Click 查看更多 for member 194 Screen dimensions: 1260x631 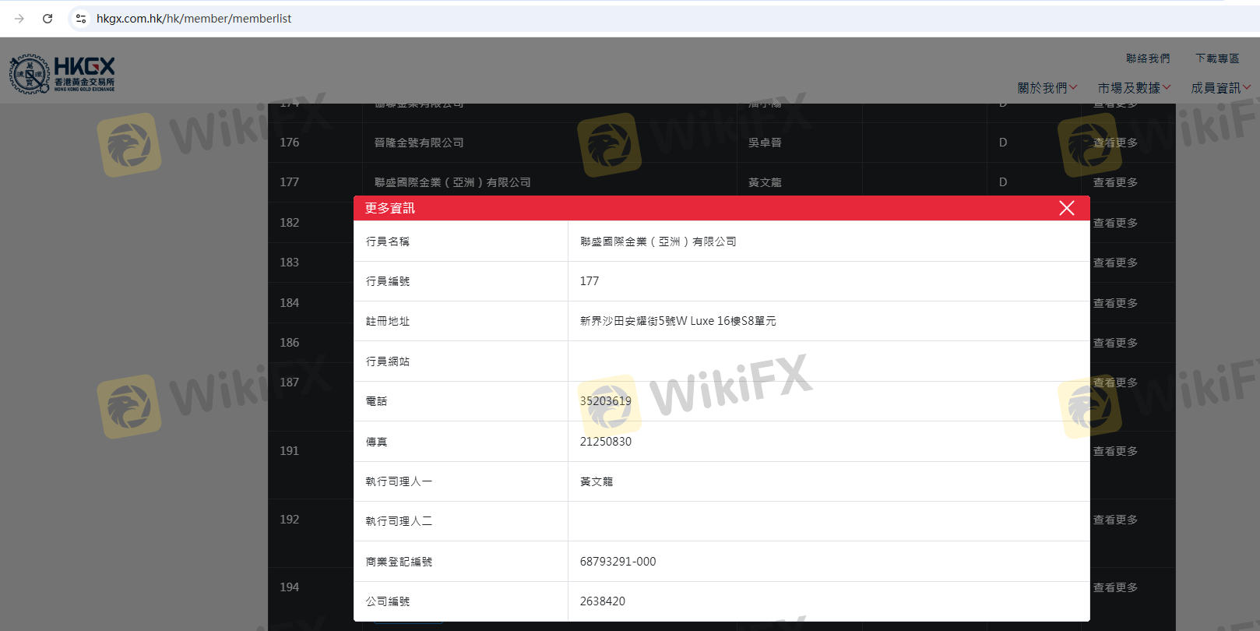coord(1115,587)
